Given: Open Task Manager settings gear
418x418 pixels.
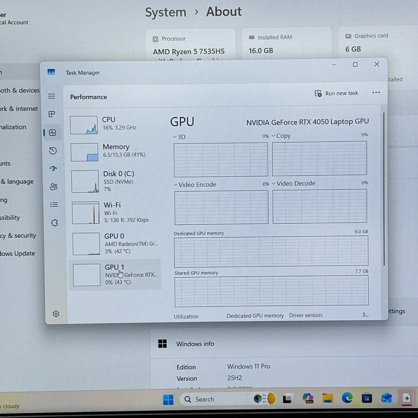Looking at the screenshot, I should pos(56,314).
